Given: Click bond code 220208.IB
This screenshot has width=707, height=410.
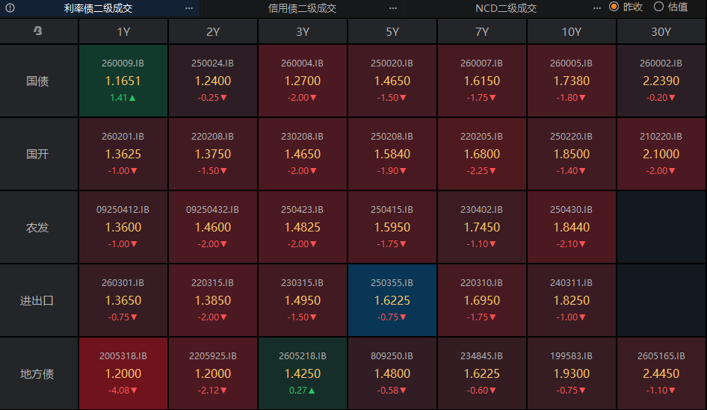Looking at the screenshot, I should (212, 137).
